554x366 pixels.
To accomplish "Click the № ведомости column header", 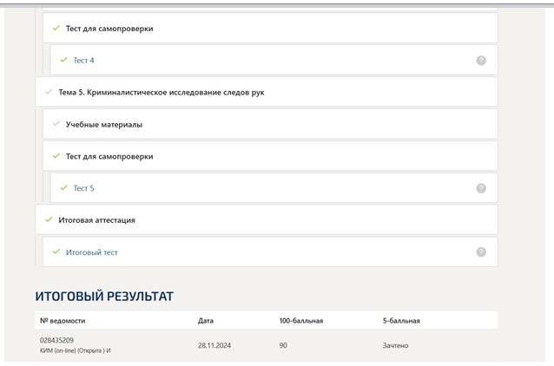I will [63, 321].
